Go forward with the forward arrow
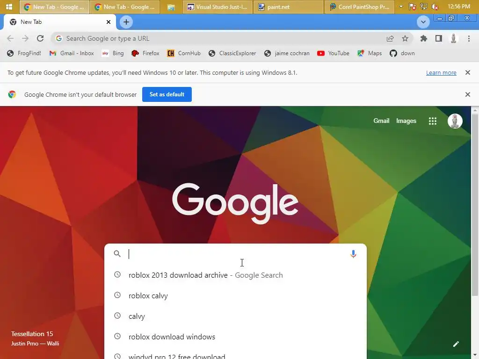This screenshot has height=359, width=479. [25, 38]
